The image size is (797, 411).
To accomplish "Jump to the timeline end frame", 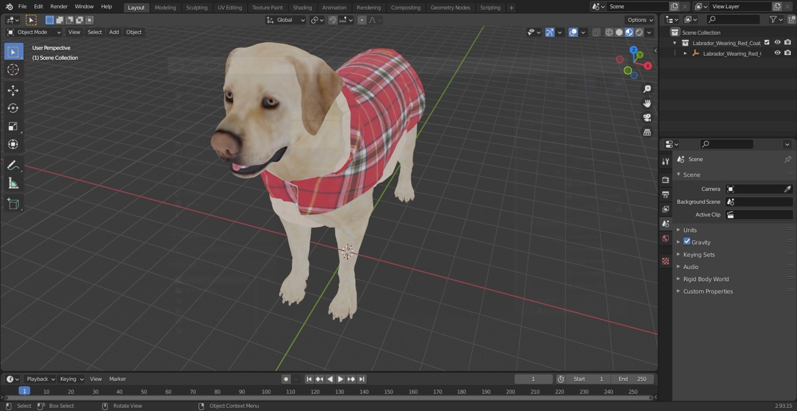I will pyautogui.click(x=362, y=379).
